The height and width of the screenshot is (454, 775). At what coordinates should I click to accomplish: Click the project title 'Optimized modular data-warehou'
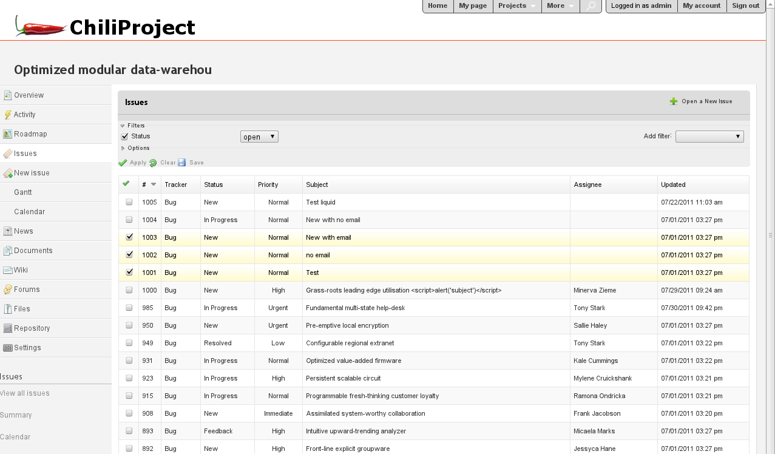113,70
